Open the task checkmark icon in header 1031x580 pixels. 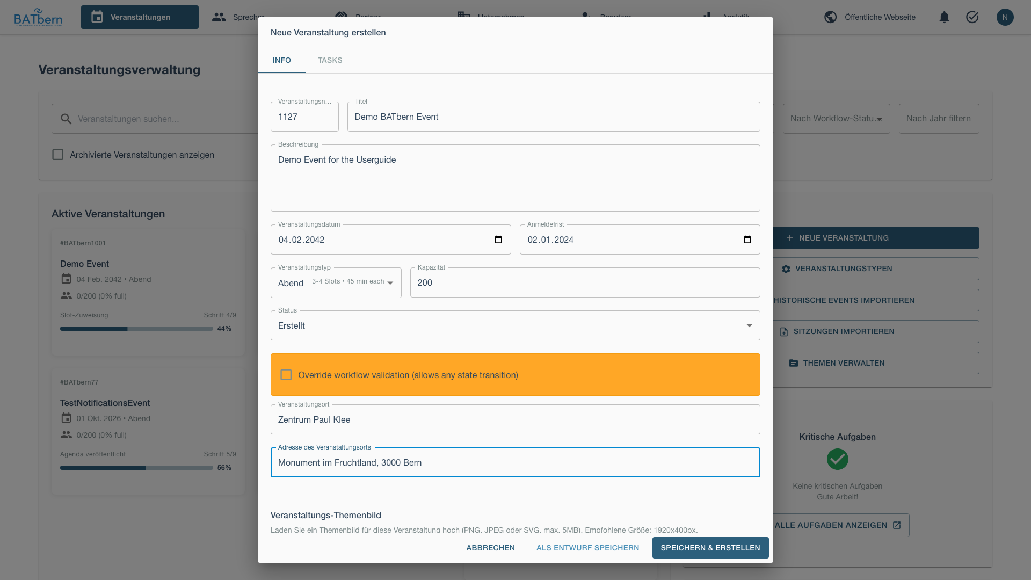[972, 17]
